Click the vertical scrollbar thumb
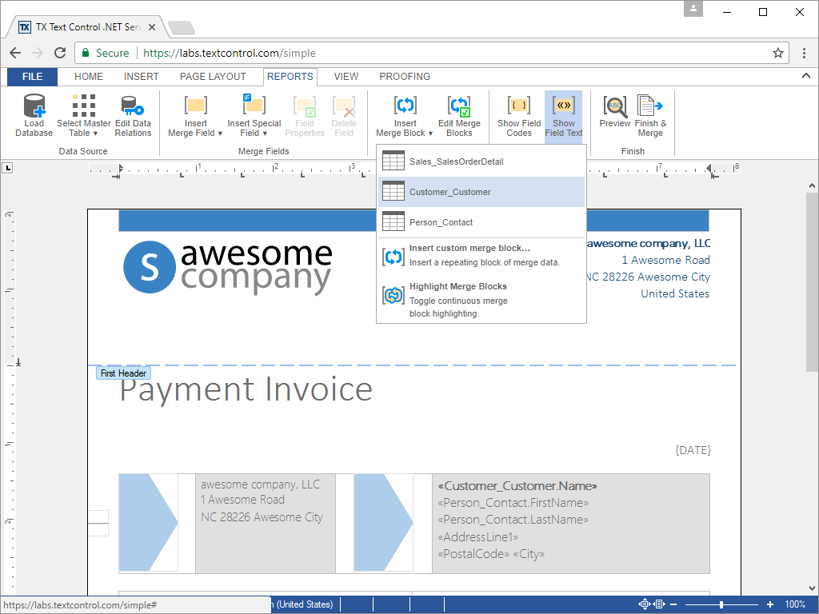Screen dimensions: 819x614 click(812, 282)
